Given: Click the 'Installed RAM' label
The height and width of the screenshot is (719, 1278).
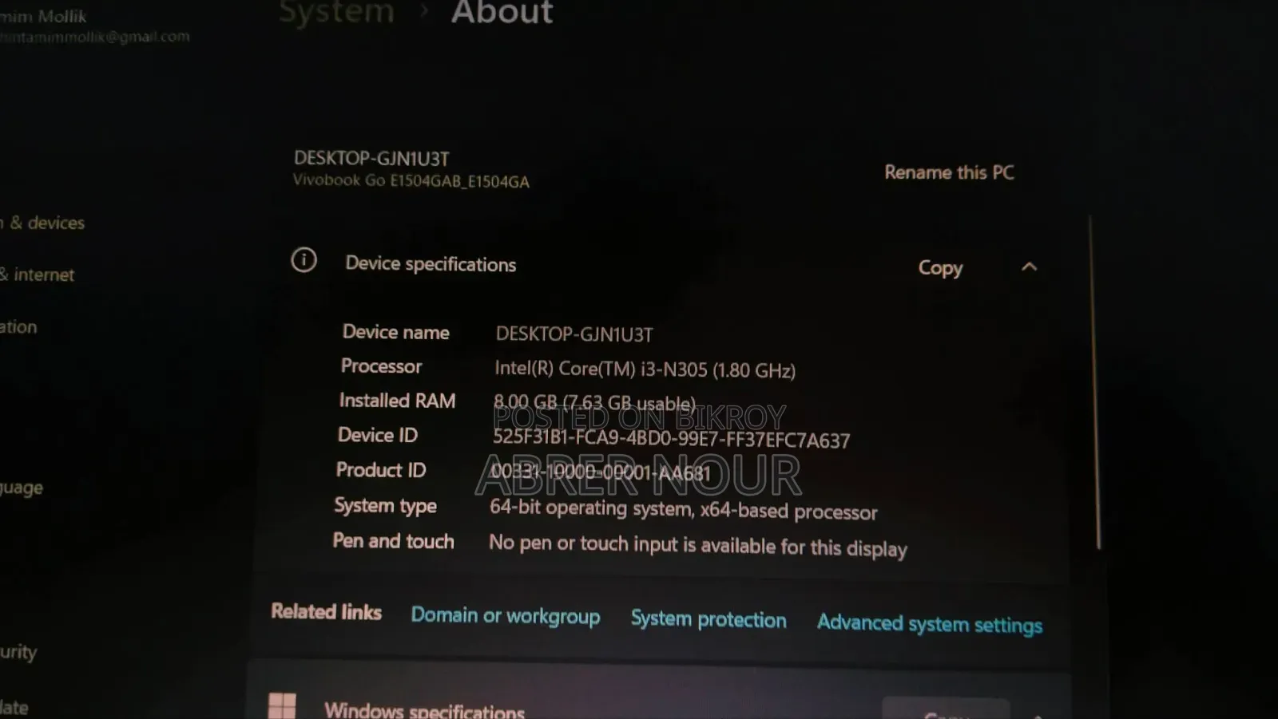Looking at the screenshot, I should tap(397, 401).
